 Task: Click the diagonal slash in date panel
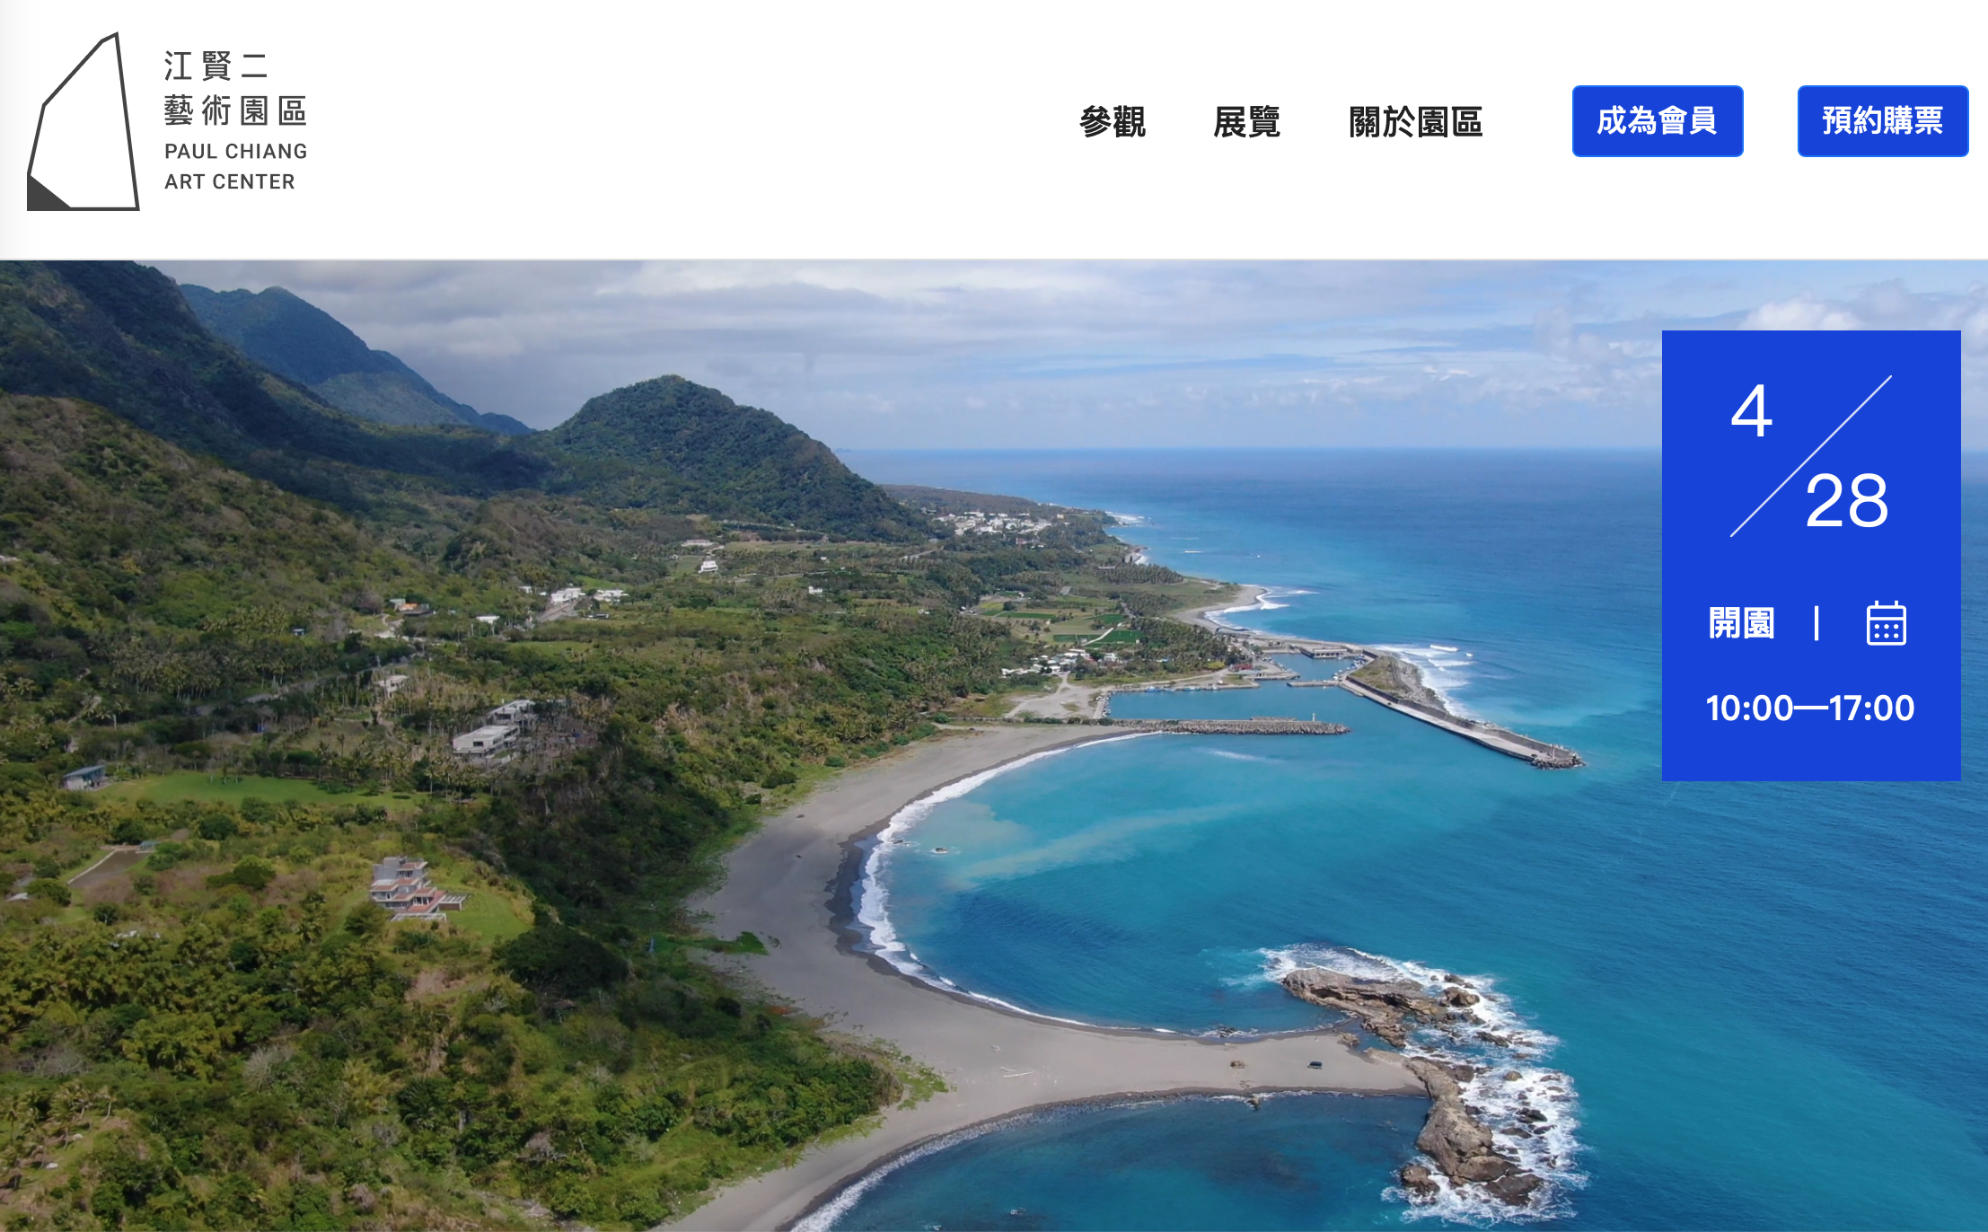point(1811,456)
